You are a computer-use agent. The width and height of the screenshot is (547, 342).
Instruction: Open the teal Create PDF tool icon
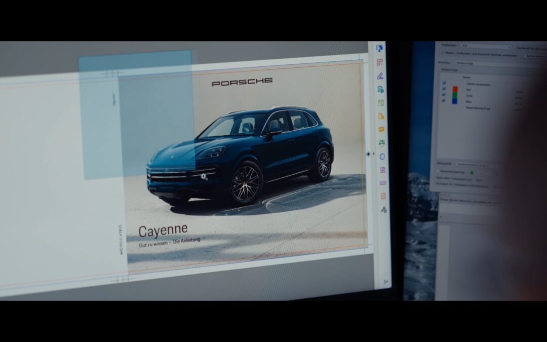coord(380,89)
